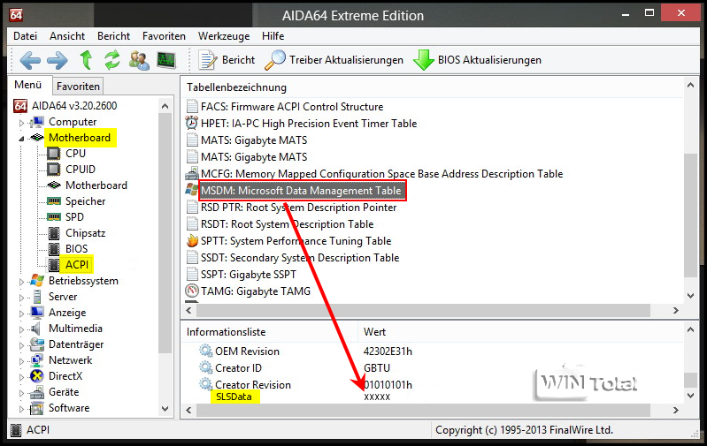Expand the Datenträger tree node
The image size is (707, 446).
pyautogui.click(x=21, y=345)
